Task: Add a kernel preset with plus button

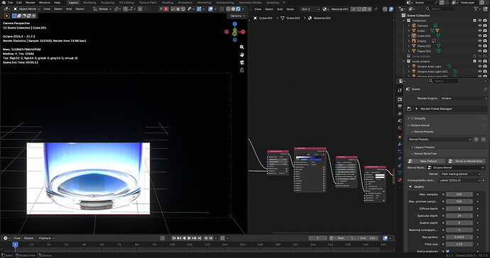Action: coord(476,139)
